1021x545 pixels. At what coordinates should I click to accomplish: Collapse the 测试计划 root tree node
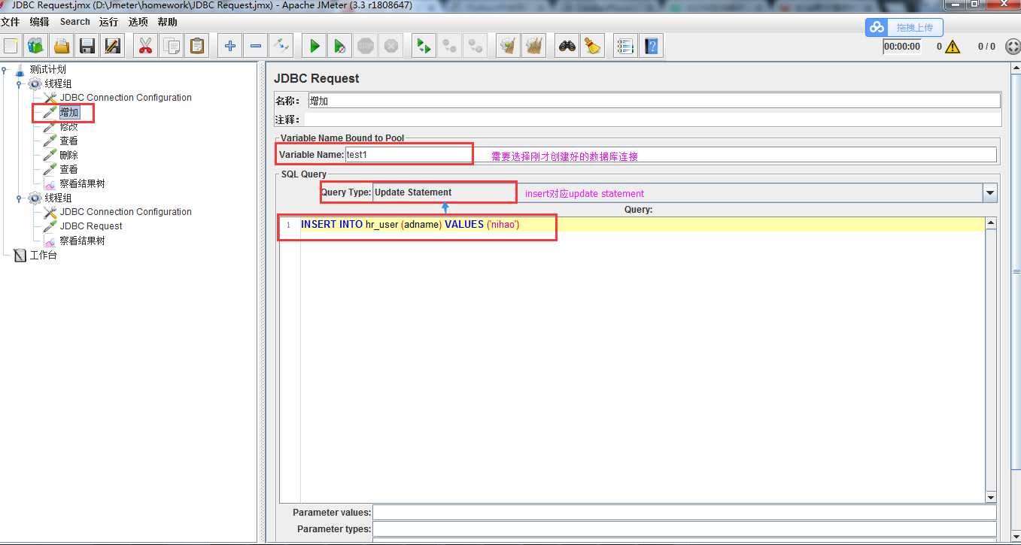[x=5, y=69]
